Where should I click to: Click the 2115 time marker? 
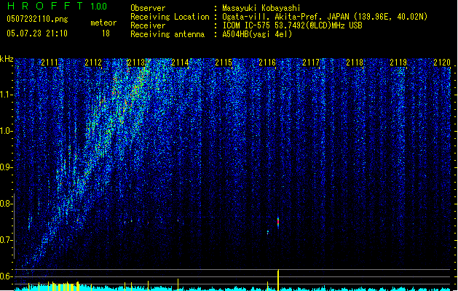coord(224,63)
